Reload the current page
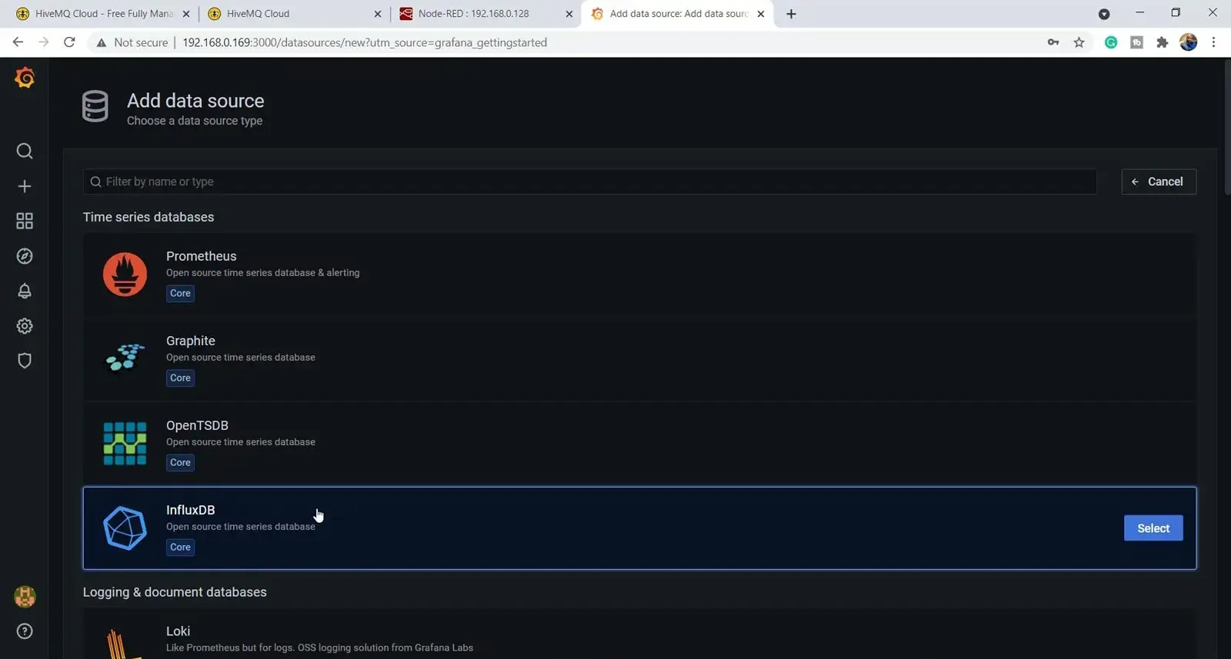This screenshot has height=659, width=1231. [69, 42]
